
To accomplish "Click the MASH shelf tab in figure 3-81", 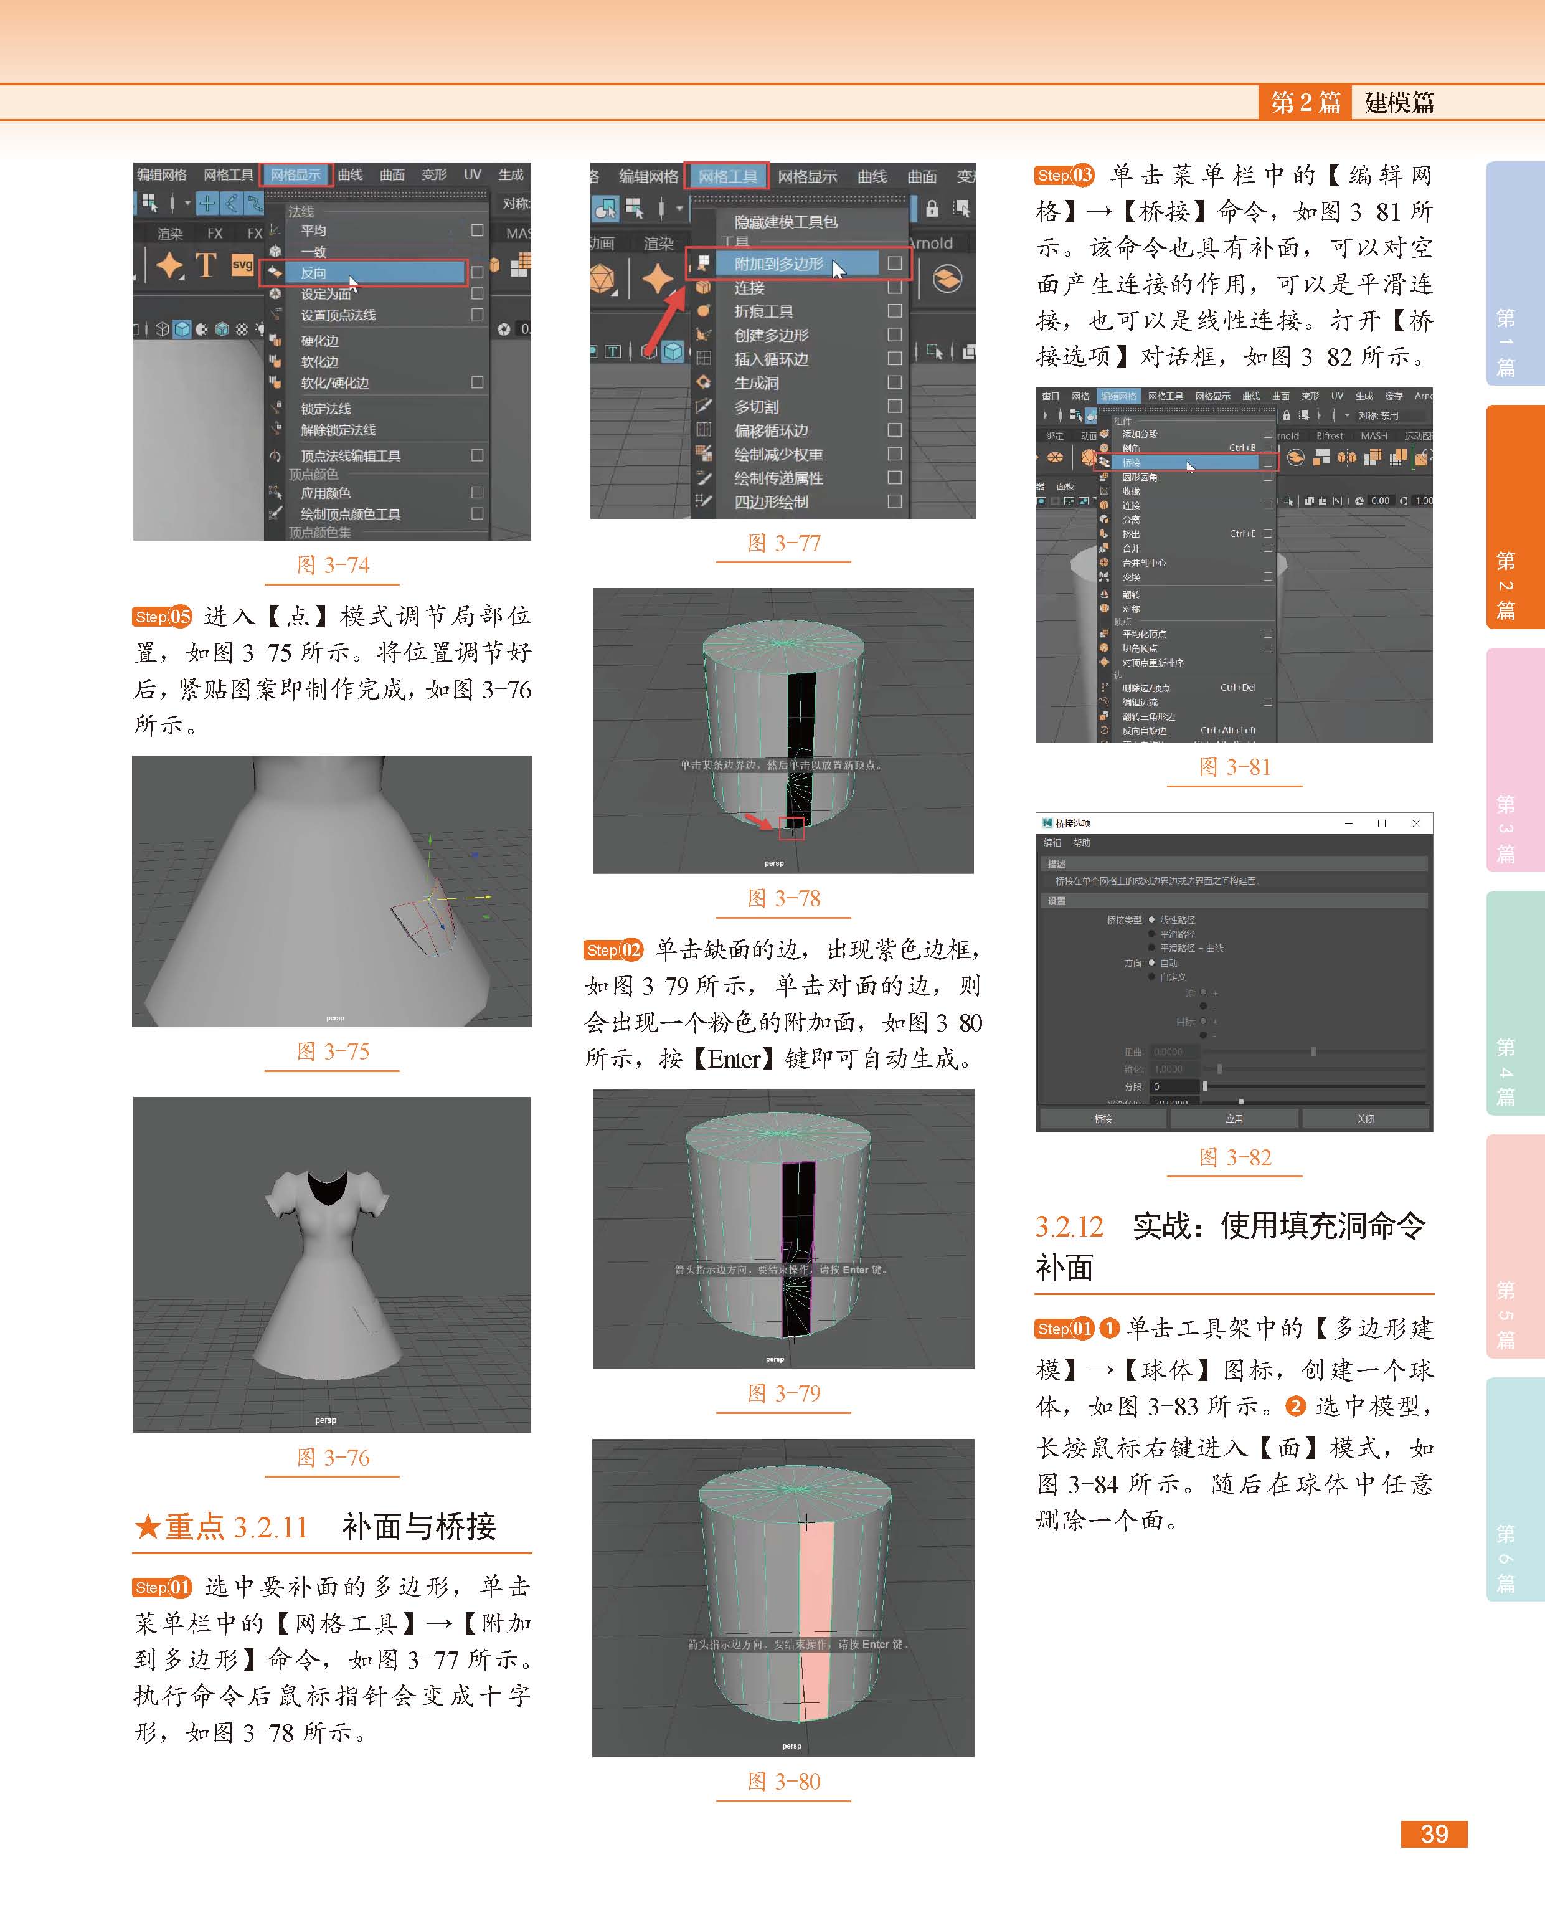I will (x=1373, y=436).
